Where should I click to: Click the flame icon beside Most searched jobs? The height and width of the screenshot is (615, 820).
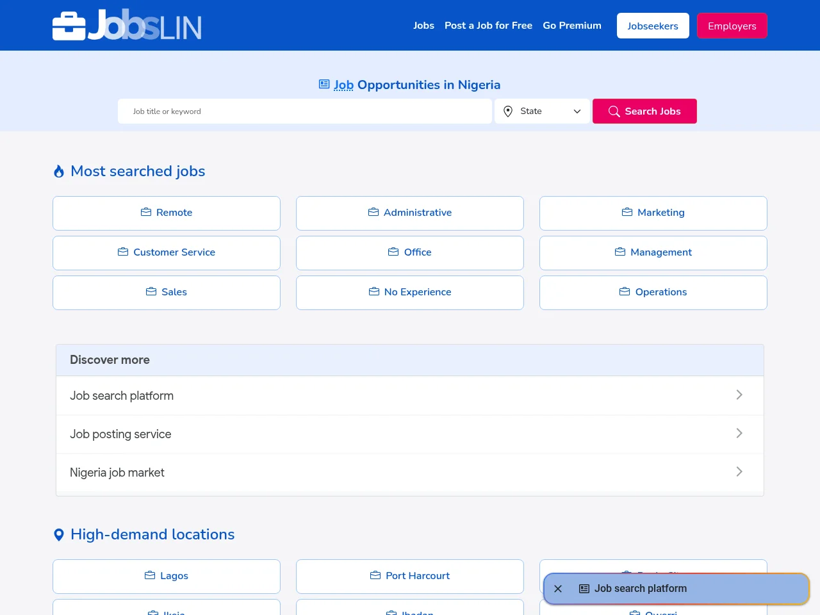pyautogui.click(x=59, y=171)
